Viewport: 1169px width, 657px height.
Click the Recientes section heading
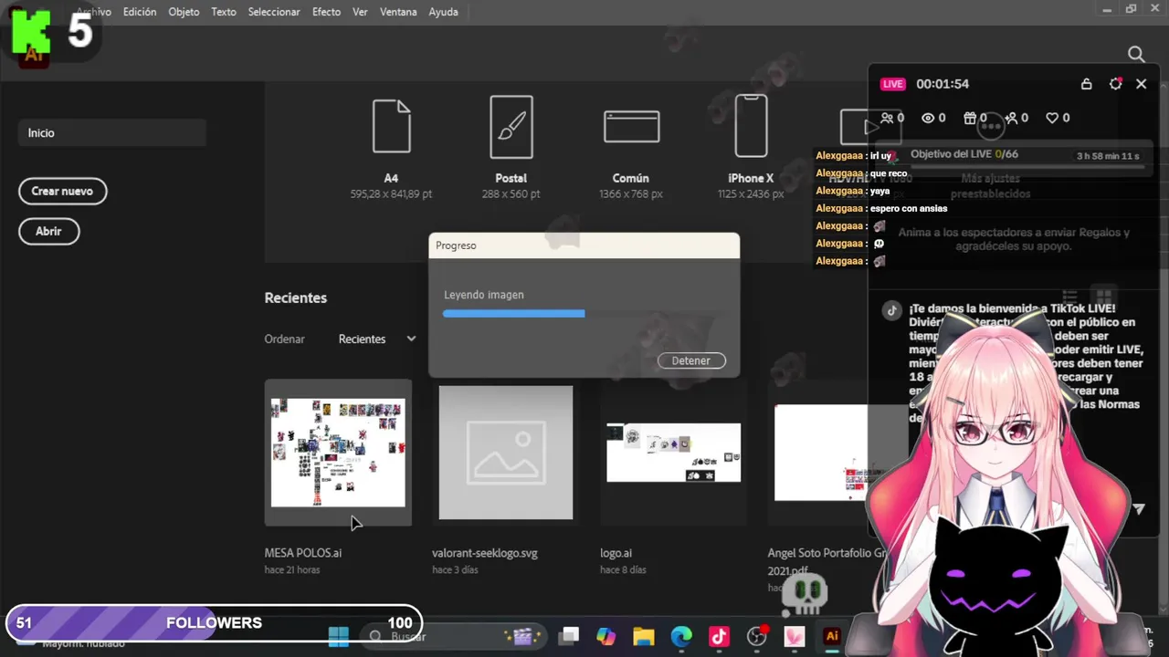[296, 297]
